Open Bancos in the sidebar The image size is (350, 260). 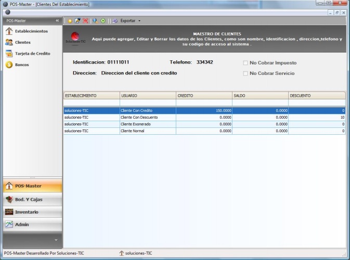[x=22, y=64]
